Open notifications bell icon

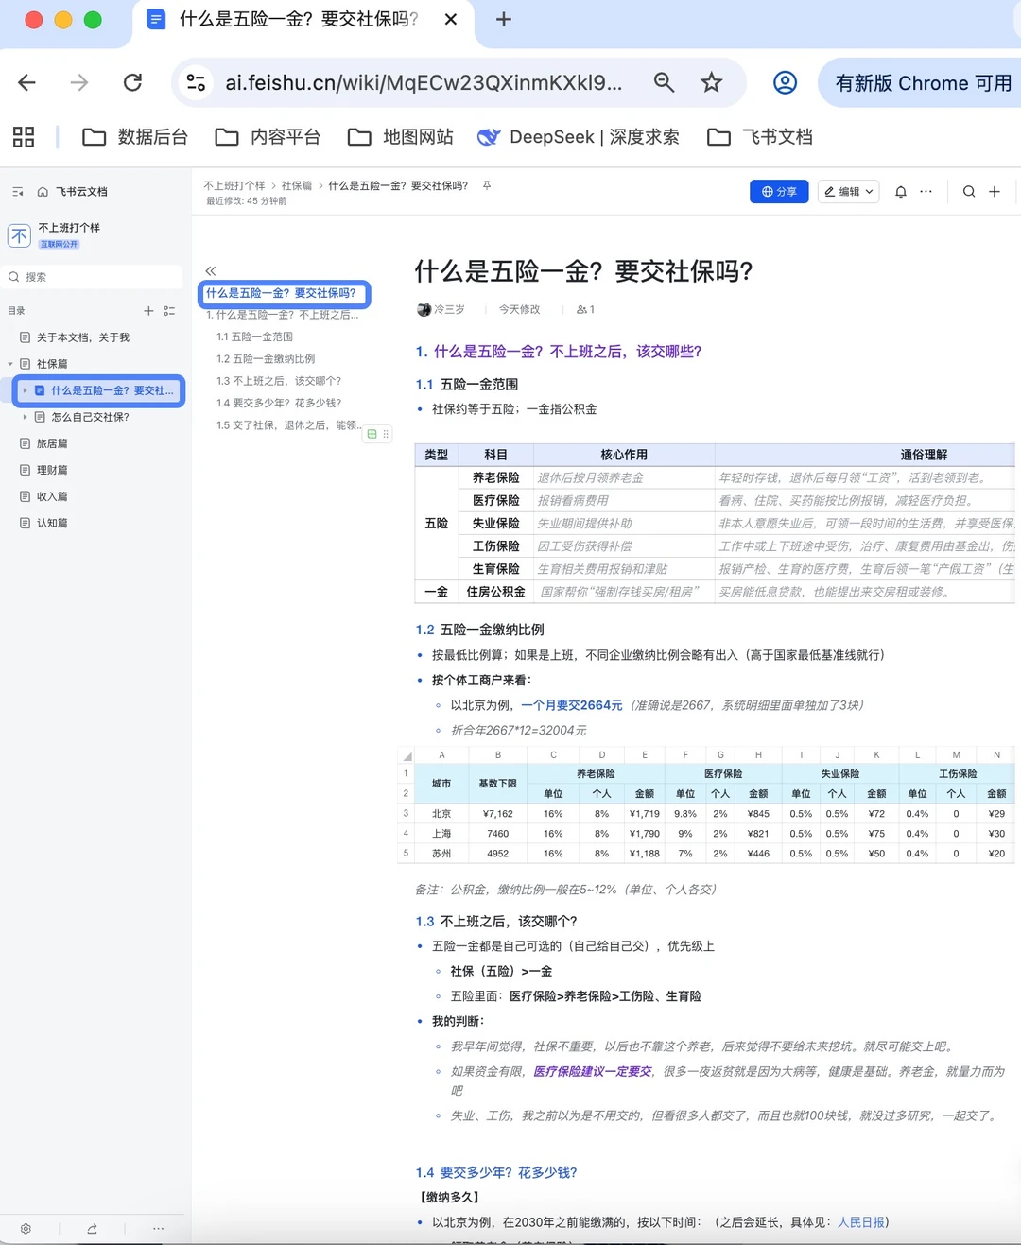click(x=901, y=192)
